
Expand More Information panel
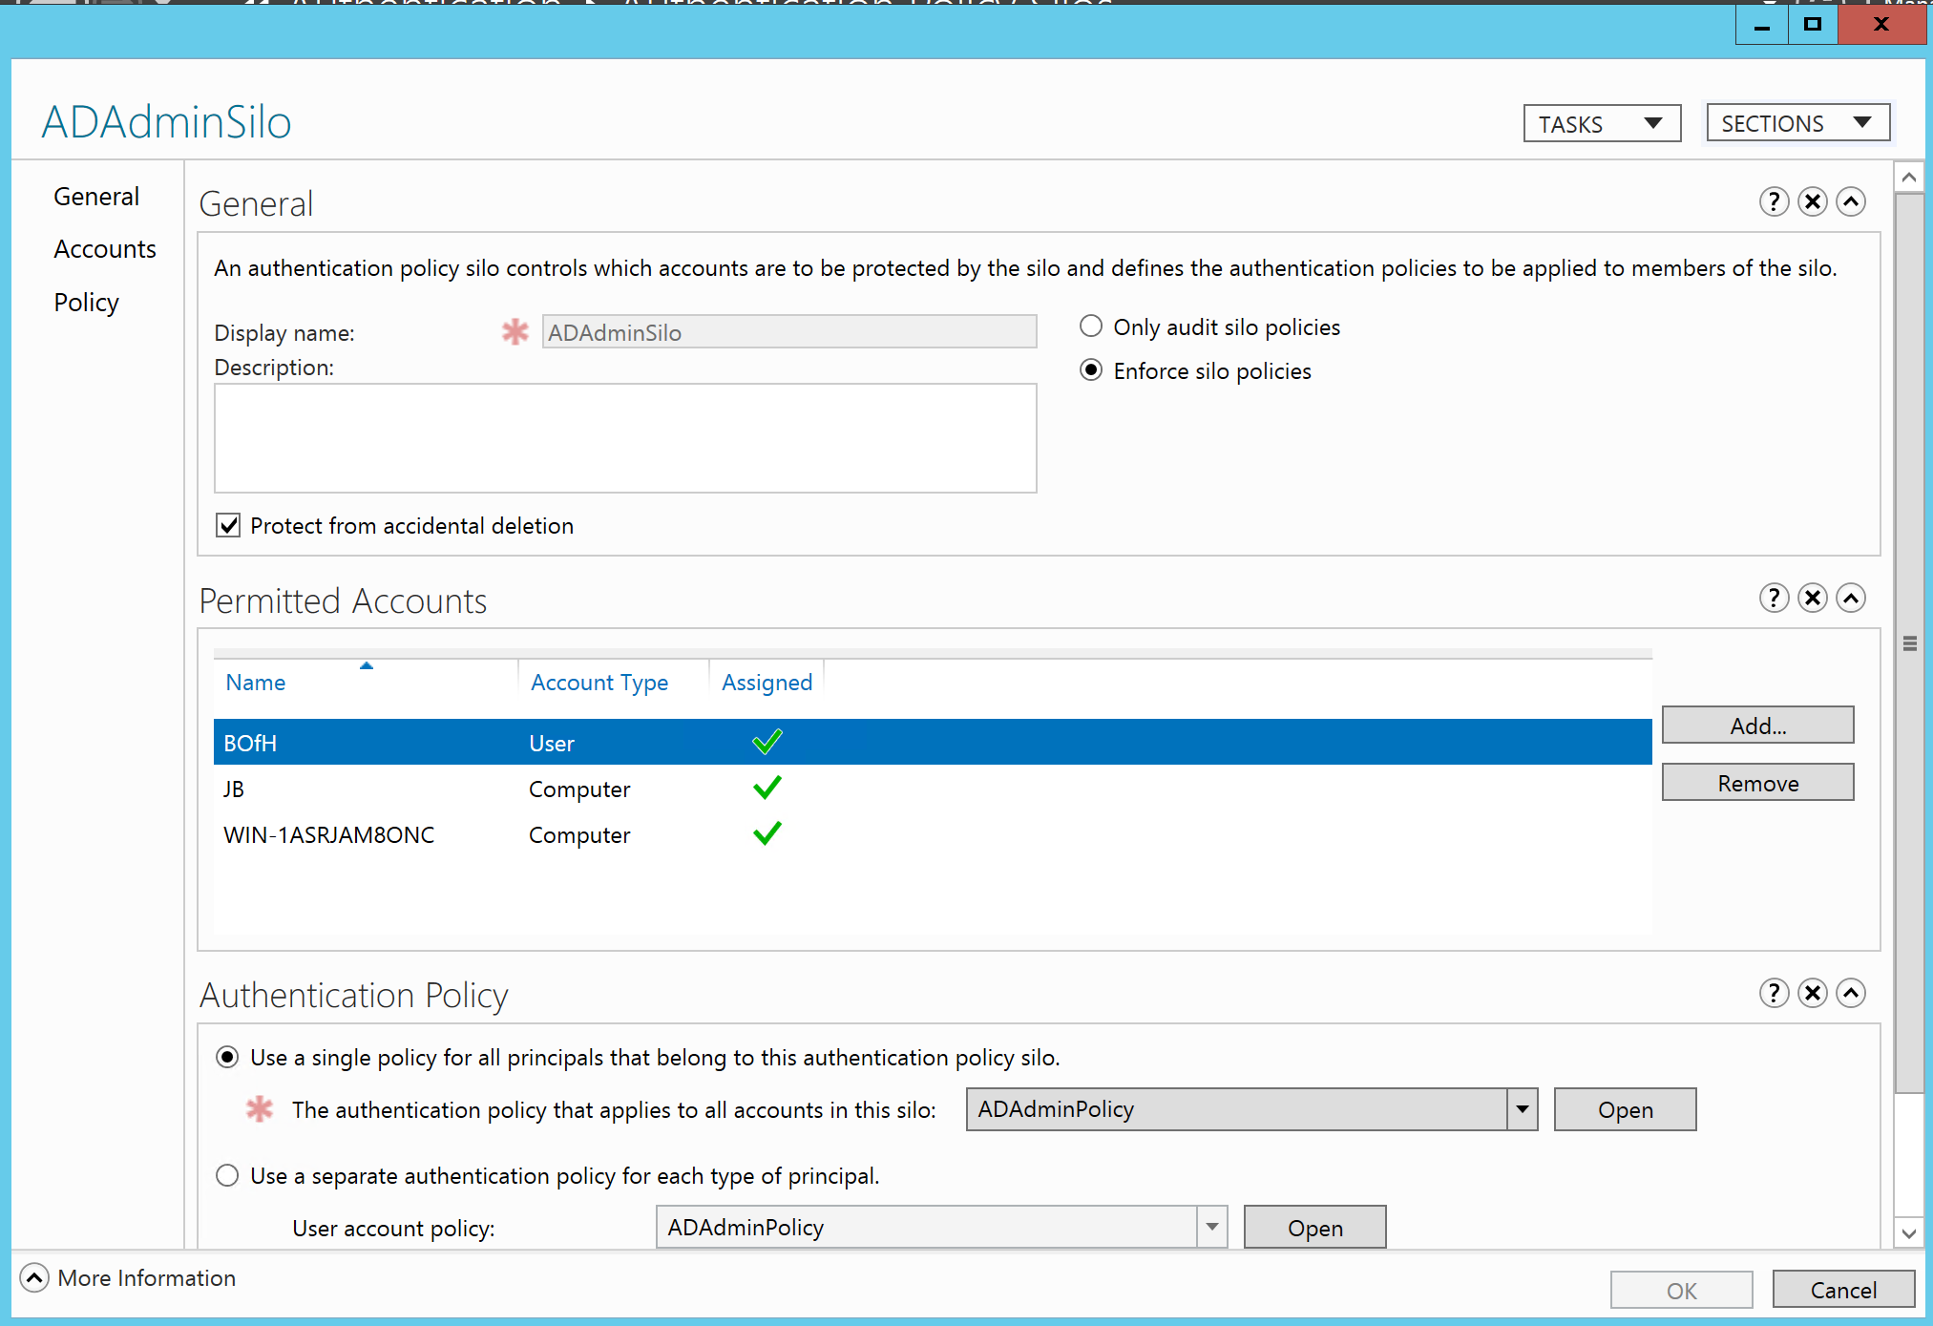(x=34, y=1277)
